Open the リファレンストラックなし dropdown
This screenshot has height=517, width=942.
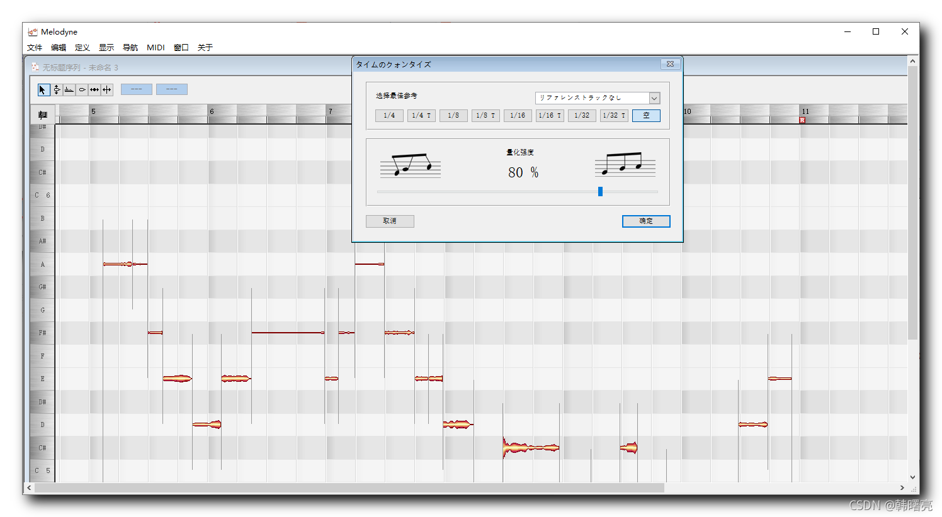coord(598,98)
